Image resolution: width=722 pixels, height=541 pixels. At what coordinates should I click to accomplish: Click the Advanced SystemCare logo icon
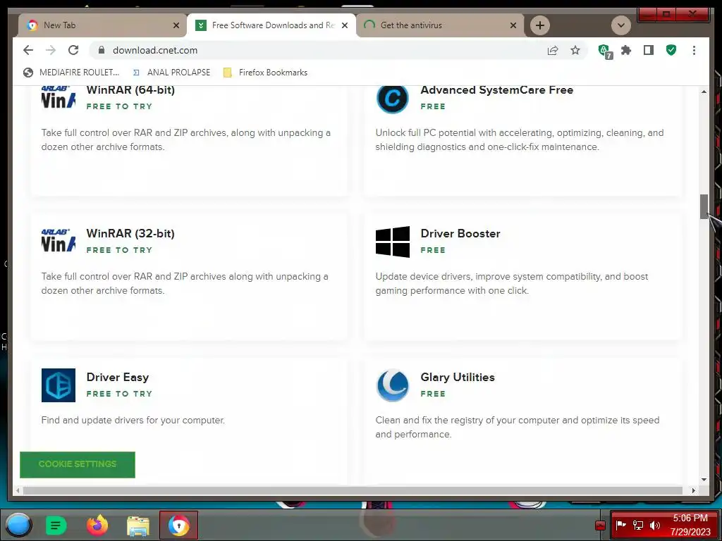pyautogui.click(x=392, y=99)
